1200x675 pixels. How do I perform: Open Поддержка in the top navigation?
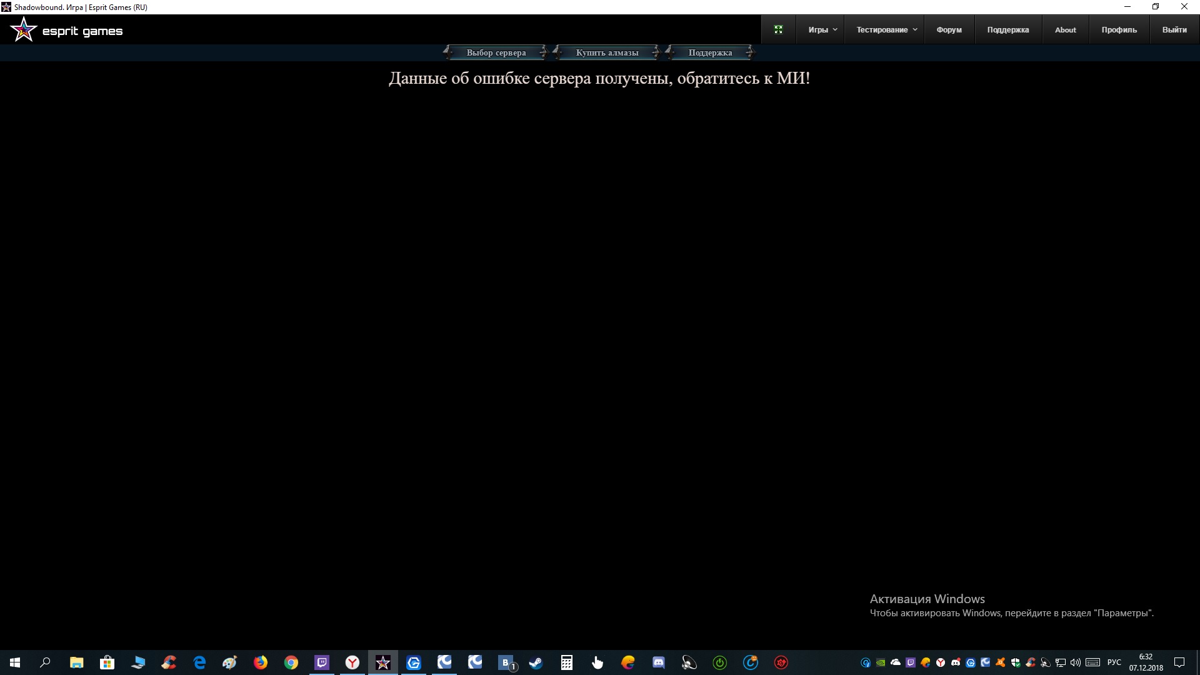1007,29
